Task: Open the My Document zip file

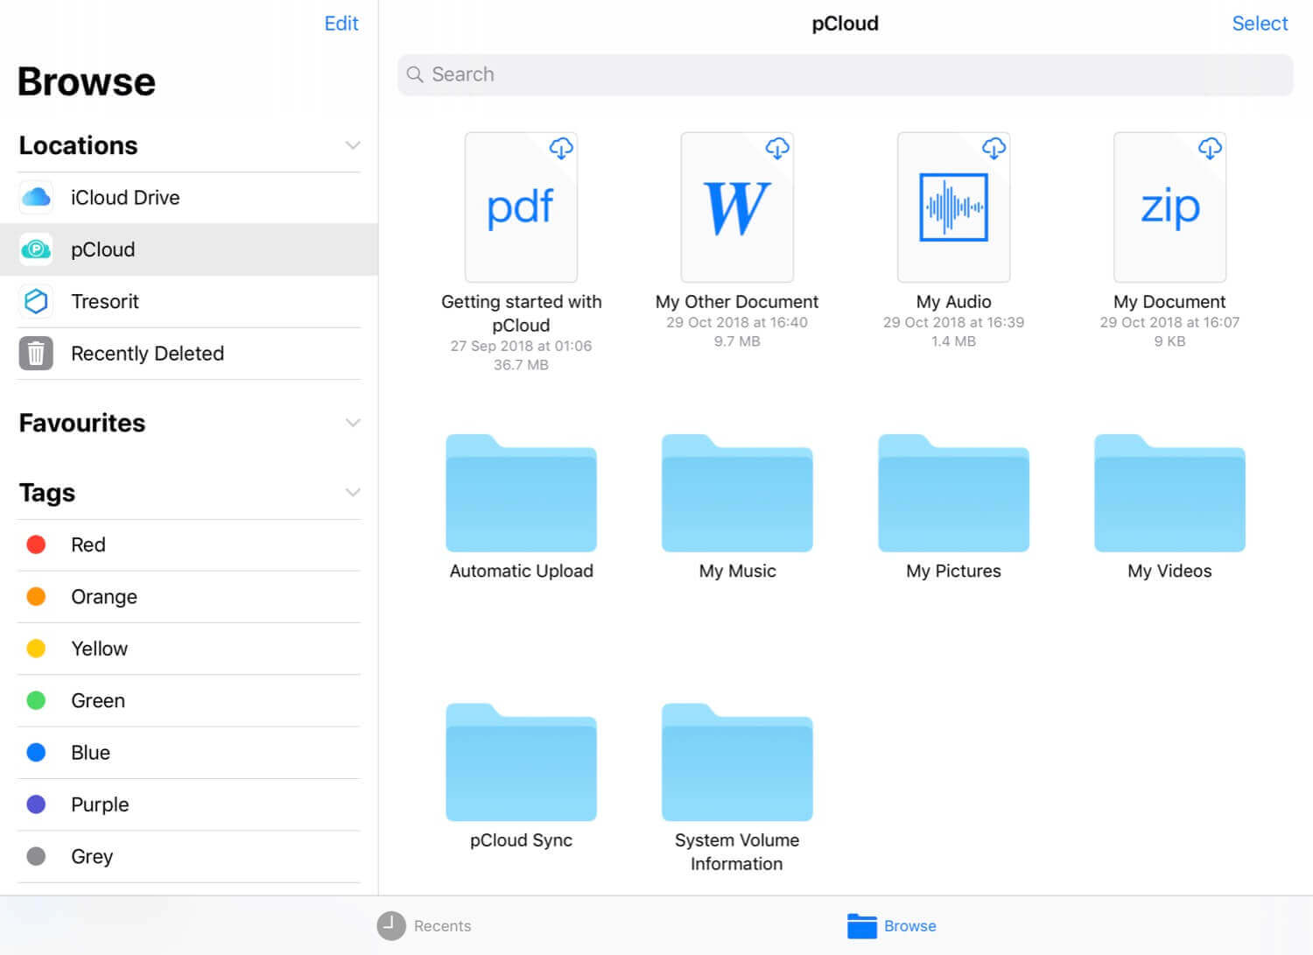Action: pos(1169,208)
